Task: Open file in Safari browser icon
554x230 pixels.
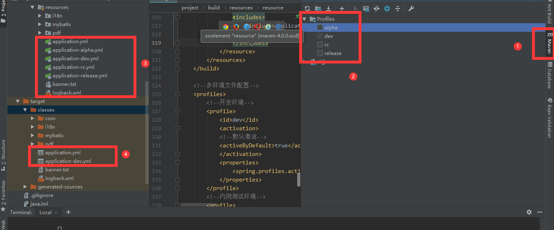Action: pos(247,26)
